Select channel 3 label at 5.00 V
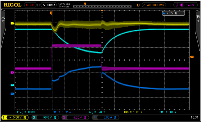Viewport: 201px width, 122px height. pos(75,117)
